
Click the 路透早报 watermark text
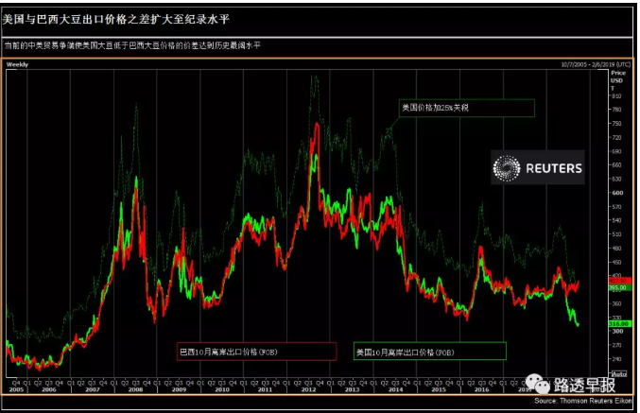click(x=586, y=385)
